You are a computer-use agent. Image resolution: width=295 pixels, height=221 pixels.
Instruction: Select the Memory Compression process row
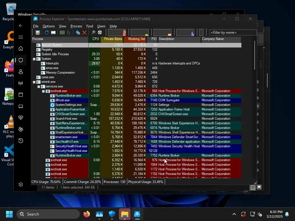point(136,73)
